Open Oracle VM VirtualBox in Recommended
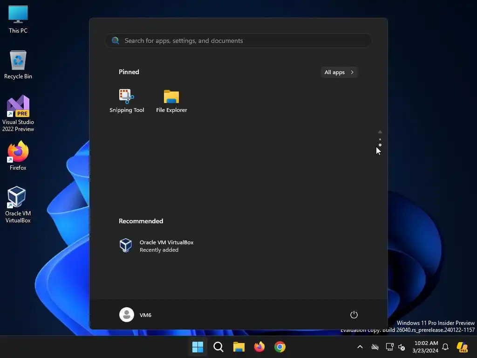Viewport: 477px width, 358px height. point(157,246)
